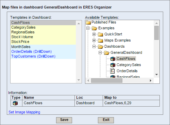Click scroll left arrow of Available Templates
Viewport: 170px width, 125px height.
88,80
